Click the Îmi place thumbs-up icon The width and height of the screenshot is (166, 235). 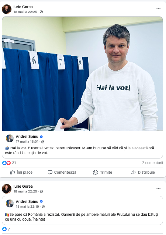[x=13, y=172]
